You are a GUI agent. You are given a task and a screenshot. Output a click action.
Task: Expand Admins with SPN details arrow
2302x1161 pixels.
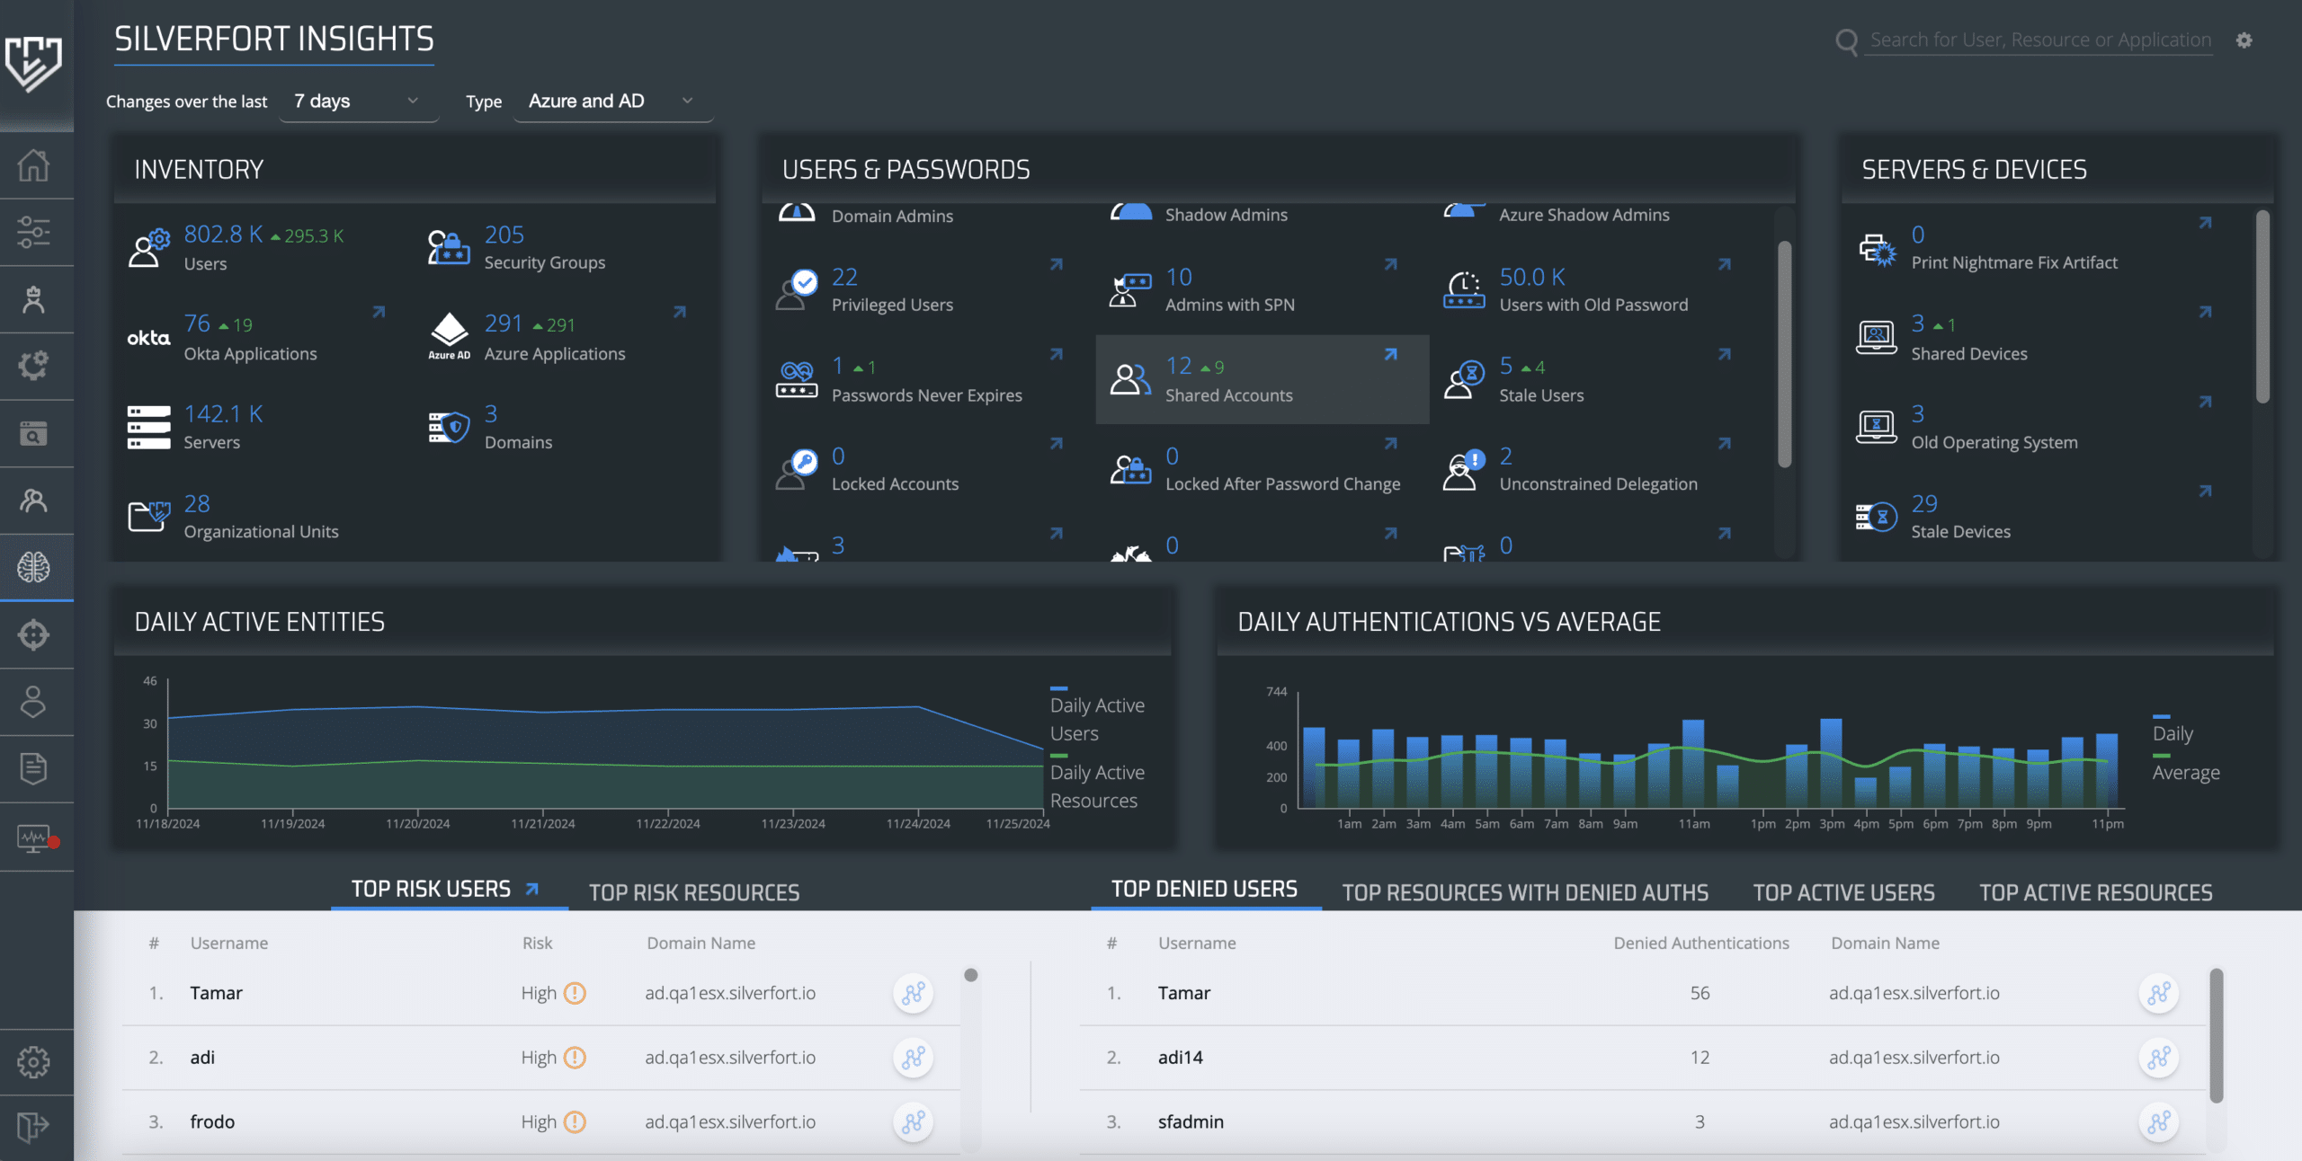(1390, 264)
